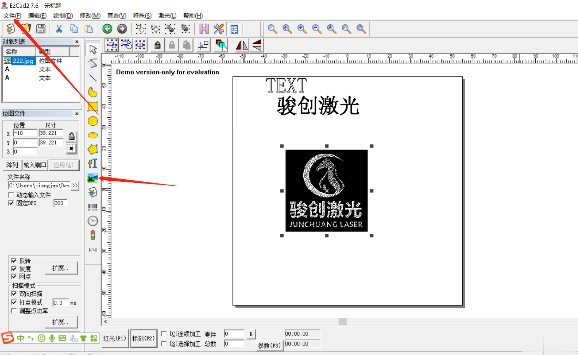Click 扩展 button beside 灰度
Viewport: 578px width, 355px height.
click(61, 268)
